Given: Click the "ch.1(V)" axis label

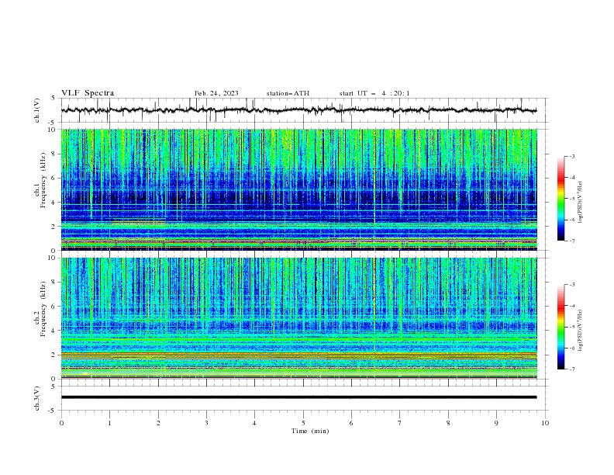Looking at the screenshot, I should (x=37, y=110).
